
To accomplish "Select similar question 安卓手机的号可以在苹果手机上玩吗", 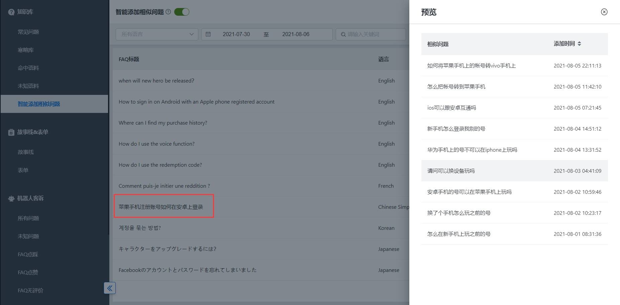I will click(x=470, y=192).
